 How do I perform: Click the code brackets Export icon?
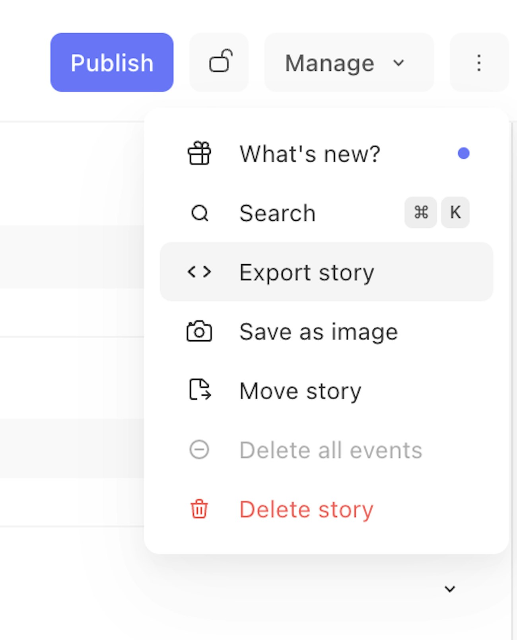[x=199, y=272]
